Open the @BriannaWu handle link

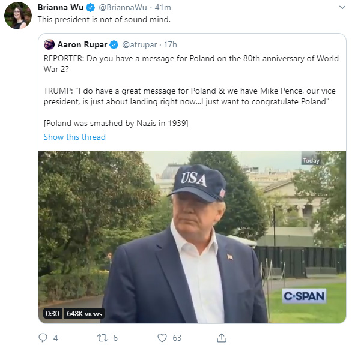123,8
